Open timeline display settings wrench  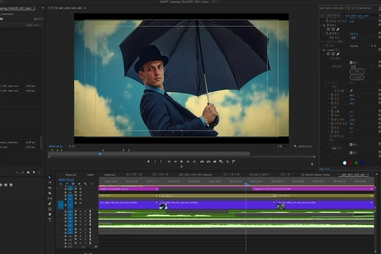(86, 184)
